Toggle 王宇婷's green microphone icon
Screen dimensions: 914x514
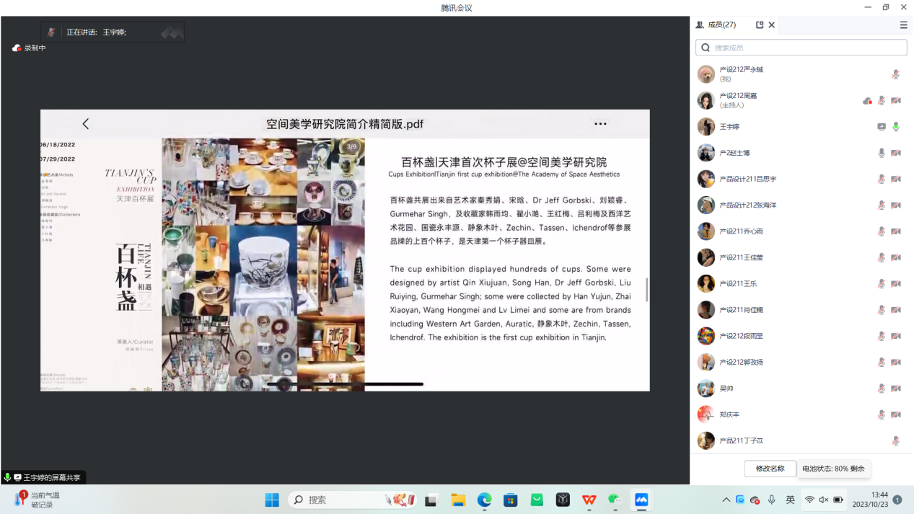(x=895, y=127)
